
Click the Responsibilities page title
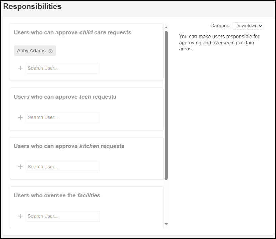point(32,7)
